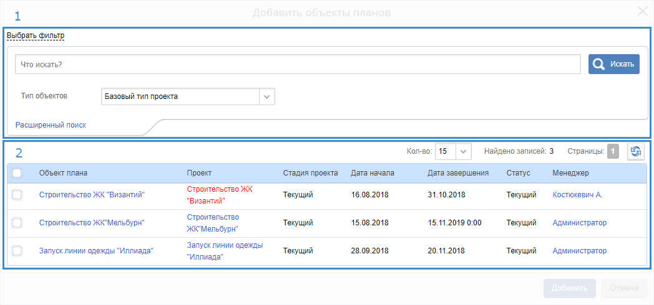Select checkbox for Строительство ЖК"Мельбурн" row
This screenshot has height=305, width=654.
(17, 223)
